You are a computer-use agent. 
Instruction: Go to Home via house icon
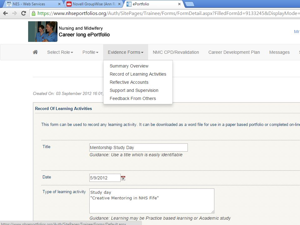pos(35,52)
